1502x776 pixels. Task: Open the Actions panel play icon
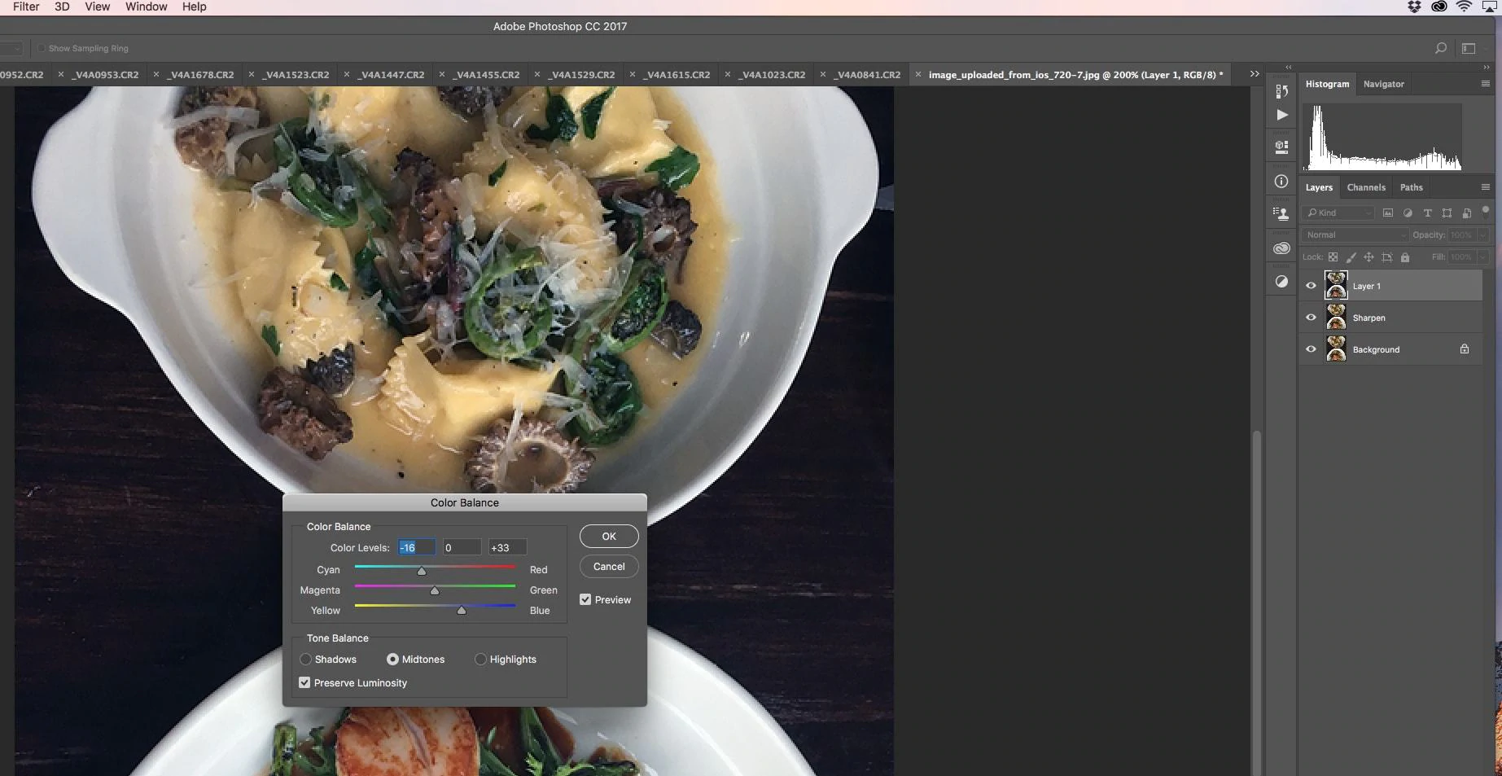[x=1282, y=115]
